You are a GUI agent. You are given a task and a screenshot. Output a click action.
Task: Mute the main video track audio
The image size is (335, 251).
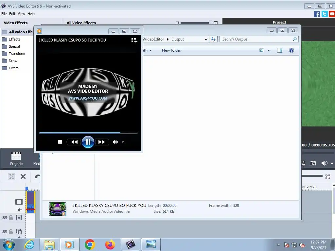[x=20, y=210]
